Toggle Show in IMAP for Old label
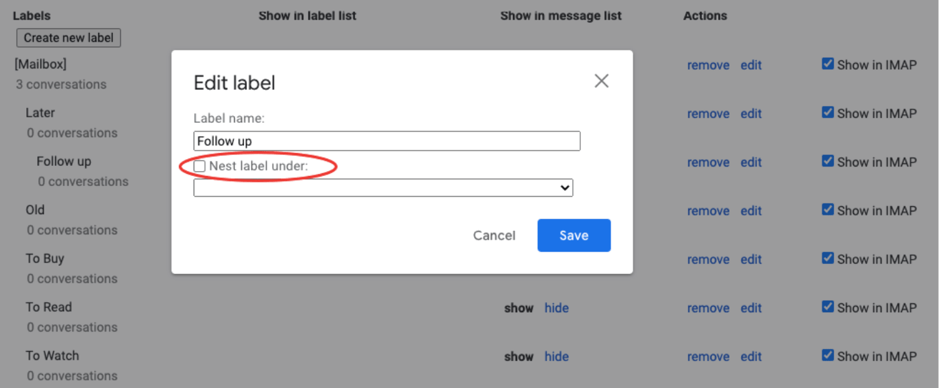Image resolution: width=940 pixels, height=388 pixels. (828, 210)
